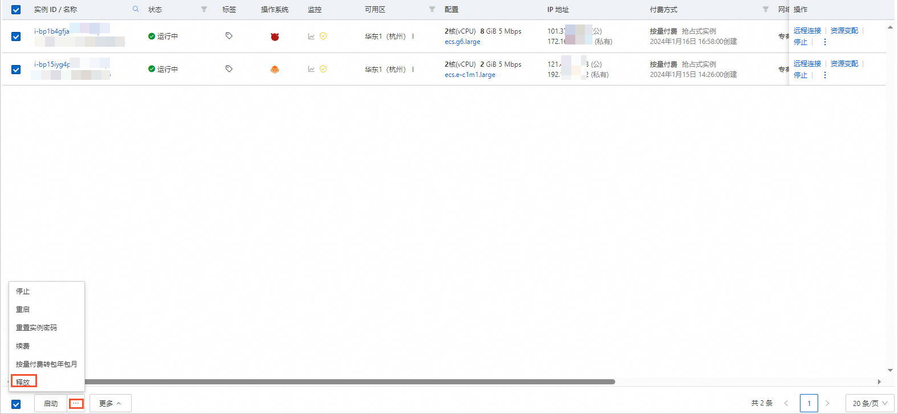Uncheck the checkbox for instance i-bp15iyg4p

click(x=16, y=70)
